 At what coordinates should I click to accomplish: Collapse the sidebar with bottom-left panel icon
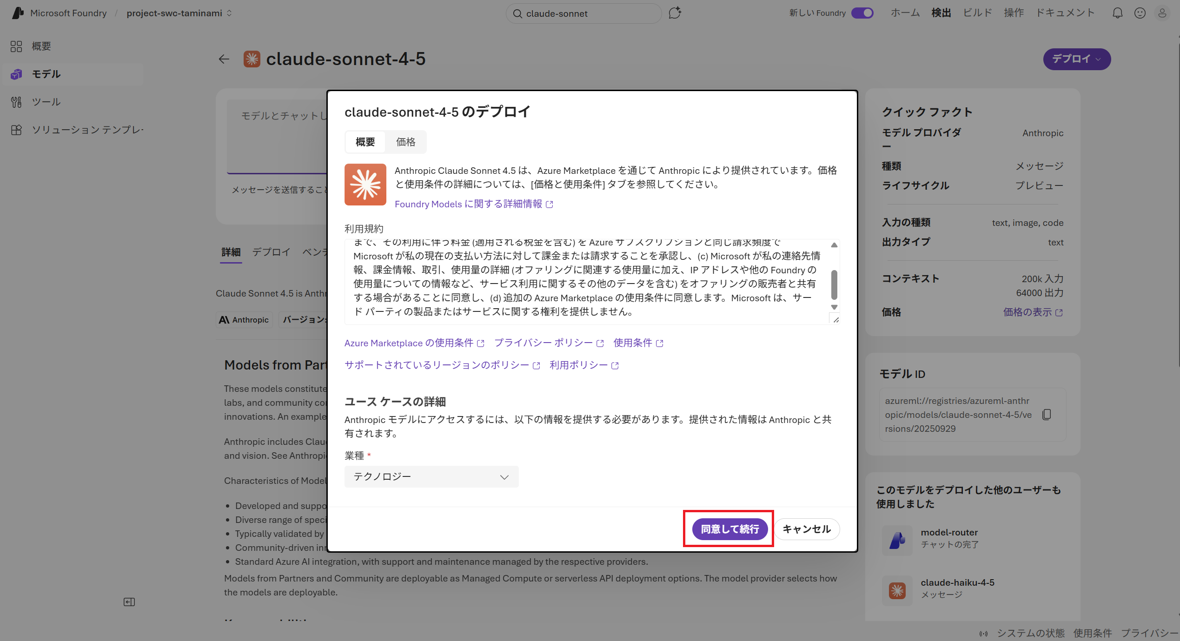pos(129,602)
